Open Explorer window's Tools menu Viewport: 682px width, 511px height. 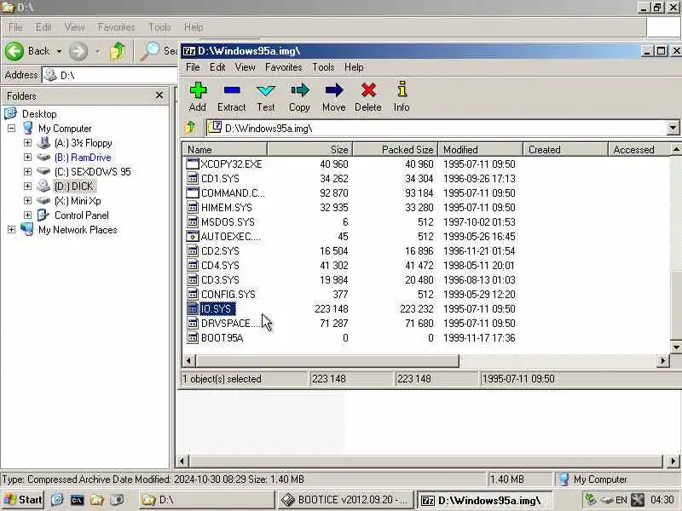coord(159,27)
